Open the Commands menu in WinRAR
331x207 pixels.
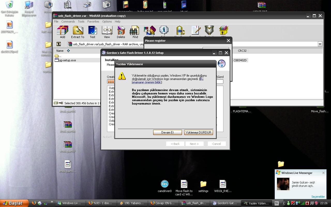coord(68,21)
